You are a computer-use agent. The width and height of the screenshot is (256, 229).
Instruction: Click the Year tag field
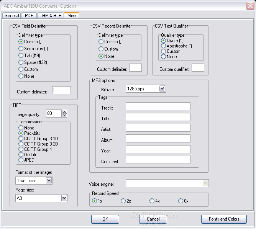[x=158, y=149]
